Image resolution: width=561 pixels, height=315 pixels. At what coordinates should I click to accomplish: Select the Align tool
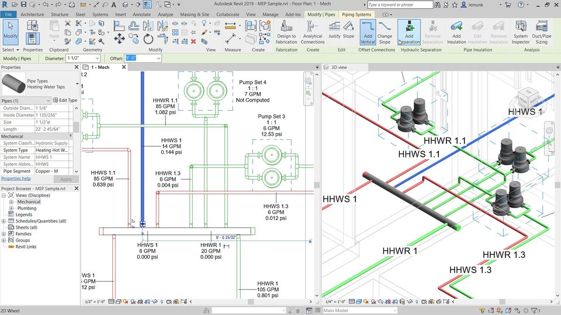pyautogui.click(x=119, y=26)
